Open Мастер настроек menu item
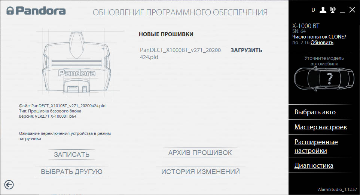Viewport: 360px width, 195px height. tap(320, 127)
